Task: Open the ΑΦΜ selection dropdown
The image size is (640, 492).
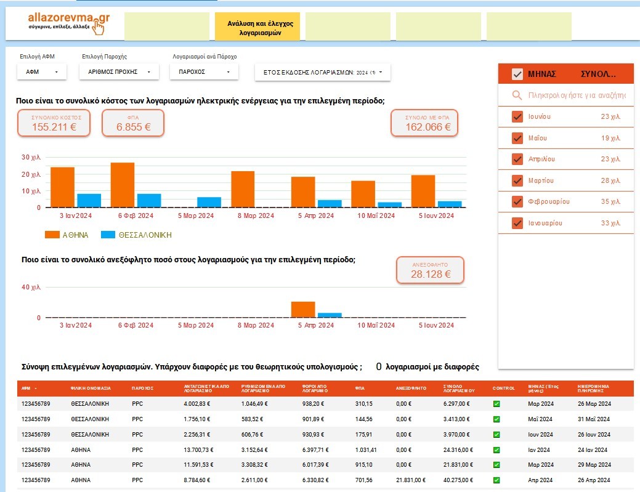Action: (x=42, y=72)
